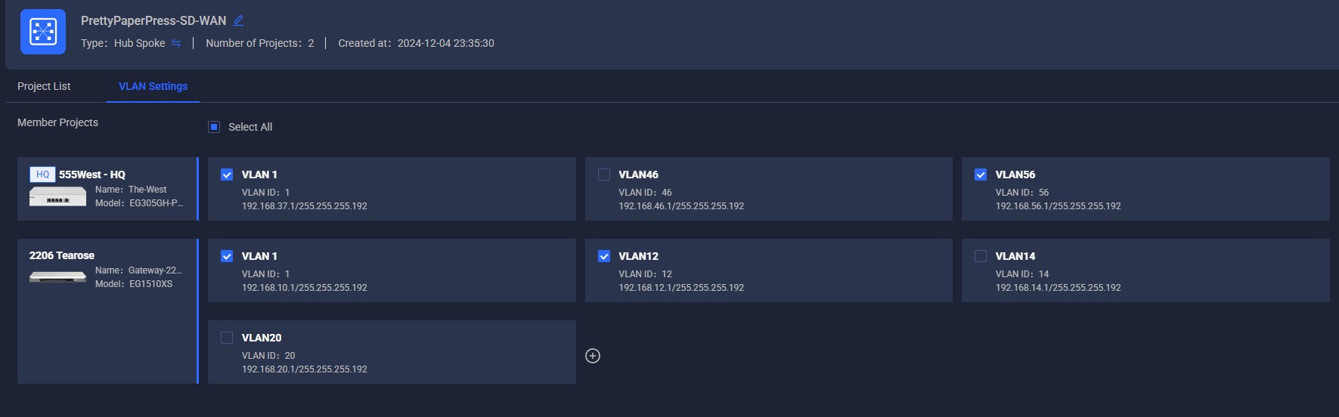Open the Project List tab
Viewport: 1339px width, 417px height.
pyautogui.click(x=44, y=86)
